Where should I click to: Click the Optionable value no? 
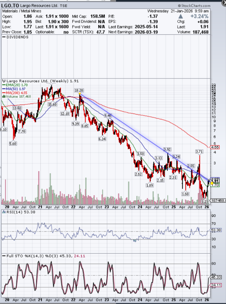pyautogui.click(x=66, y=32)
